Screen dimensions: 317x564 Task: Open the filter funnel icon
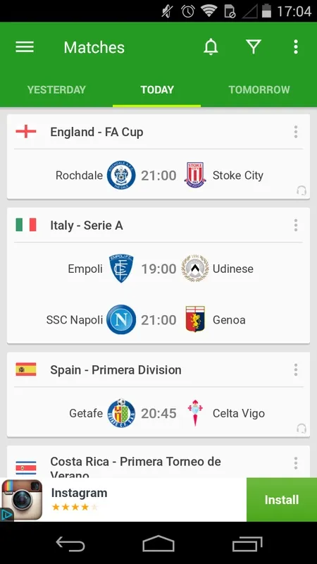254,47
